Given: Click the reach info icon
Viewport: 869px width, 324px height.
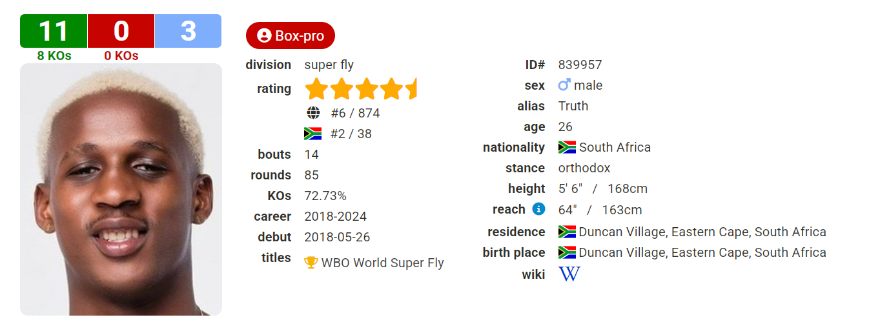Looking at the screenshot, I should [538, 209].
